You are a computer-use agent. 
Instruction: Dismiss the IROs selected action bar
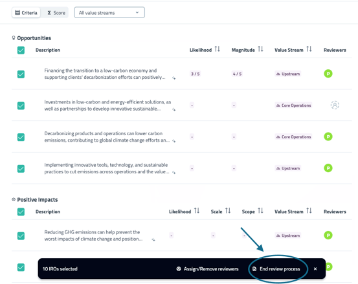(x=315, y=269)
